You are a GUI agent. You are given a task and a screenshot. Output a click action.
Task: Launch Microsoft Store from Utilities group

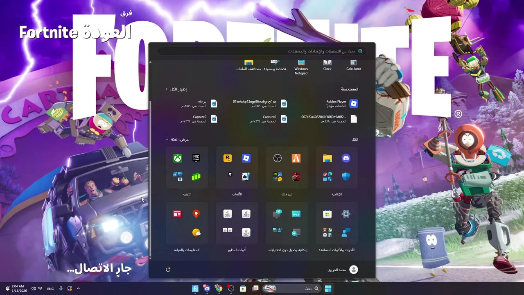327,214
